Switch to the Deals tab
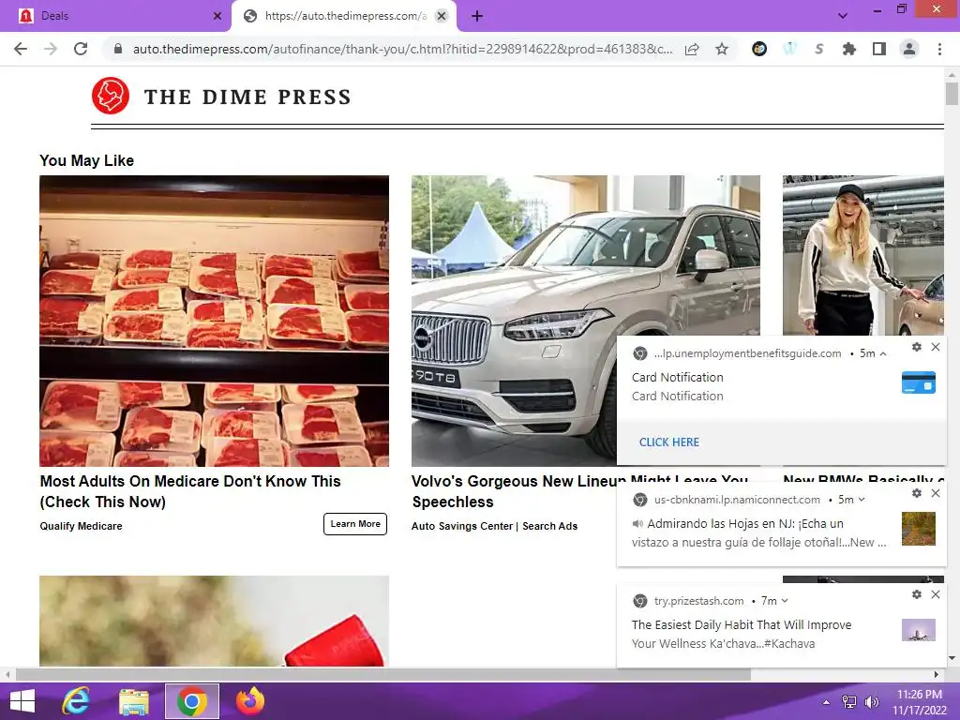This screenshot has height=720, width=960. point(115,17)
